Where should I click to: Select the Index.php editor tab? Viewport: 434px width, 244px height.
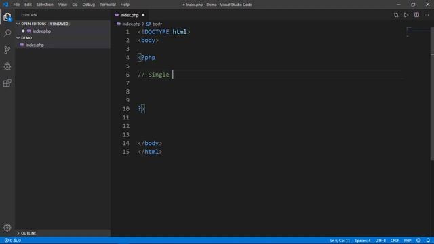point(130,15)
